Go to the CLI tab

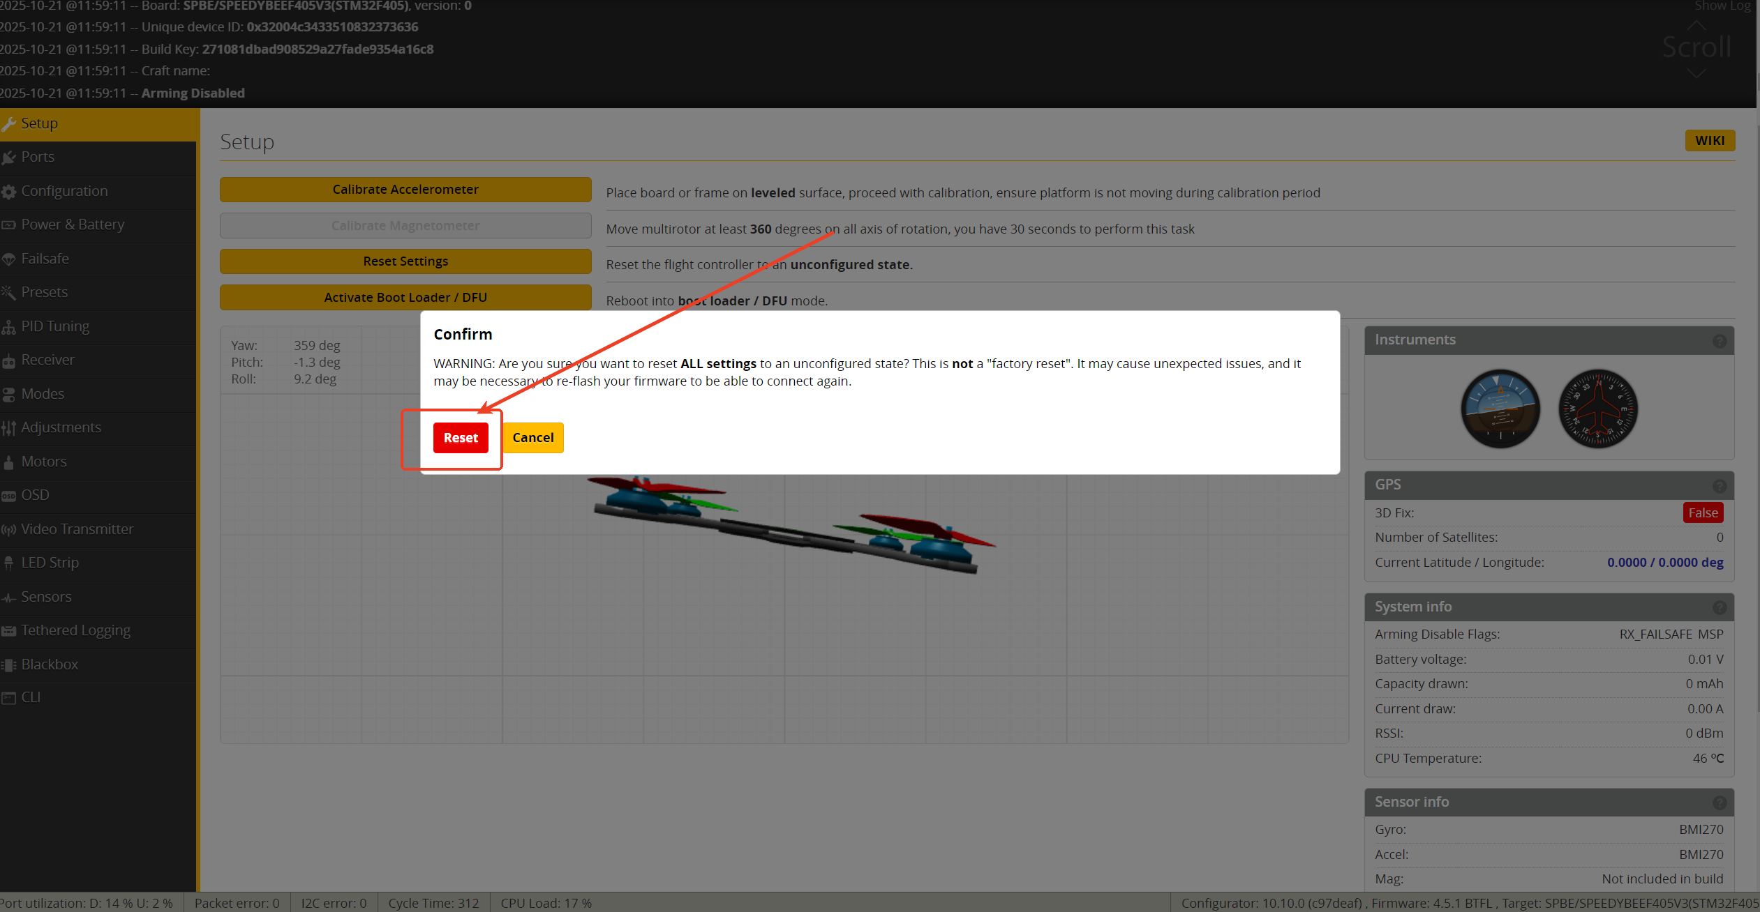[31, 697]
